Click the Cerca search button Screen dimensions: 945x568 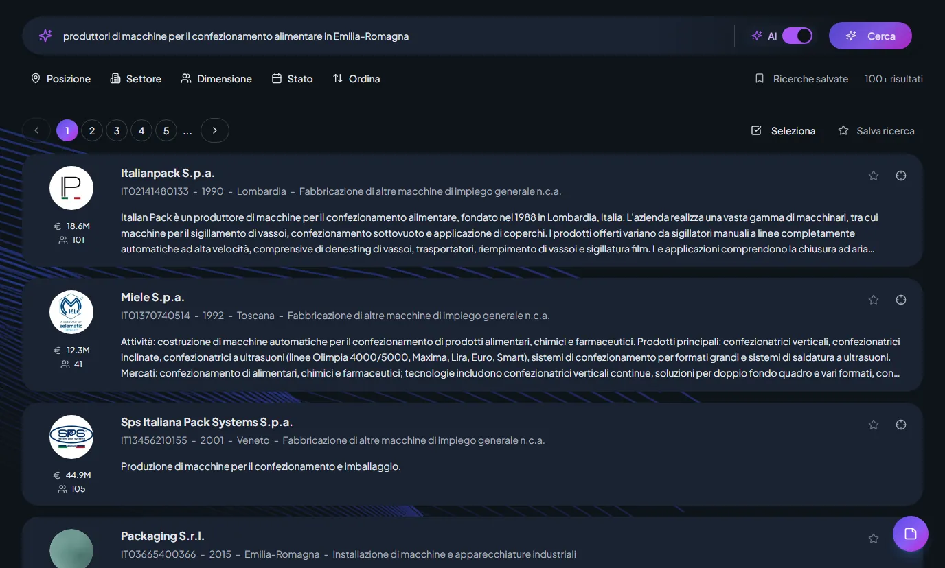pyautogui.click(x=870, y=36)
